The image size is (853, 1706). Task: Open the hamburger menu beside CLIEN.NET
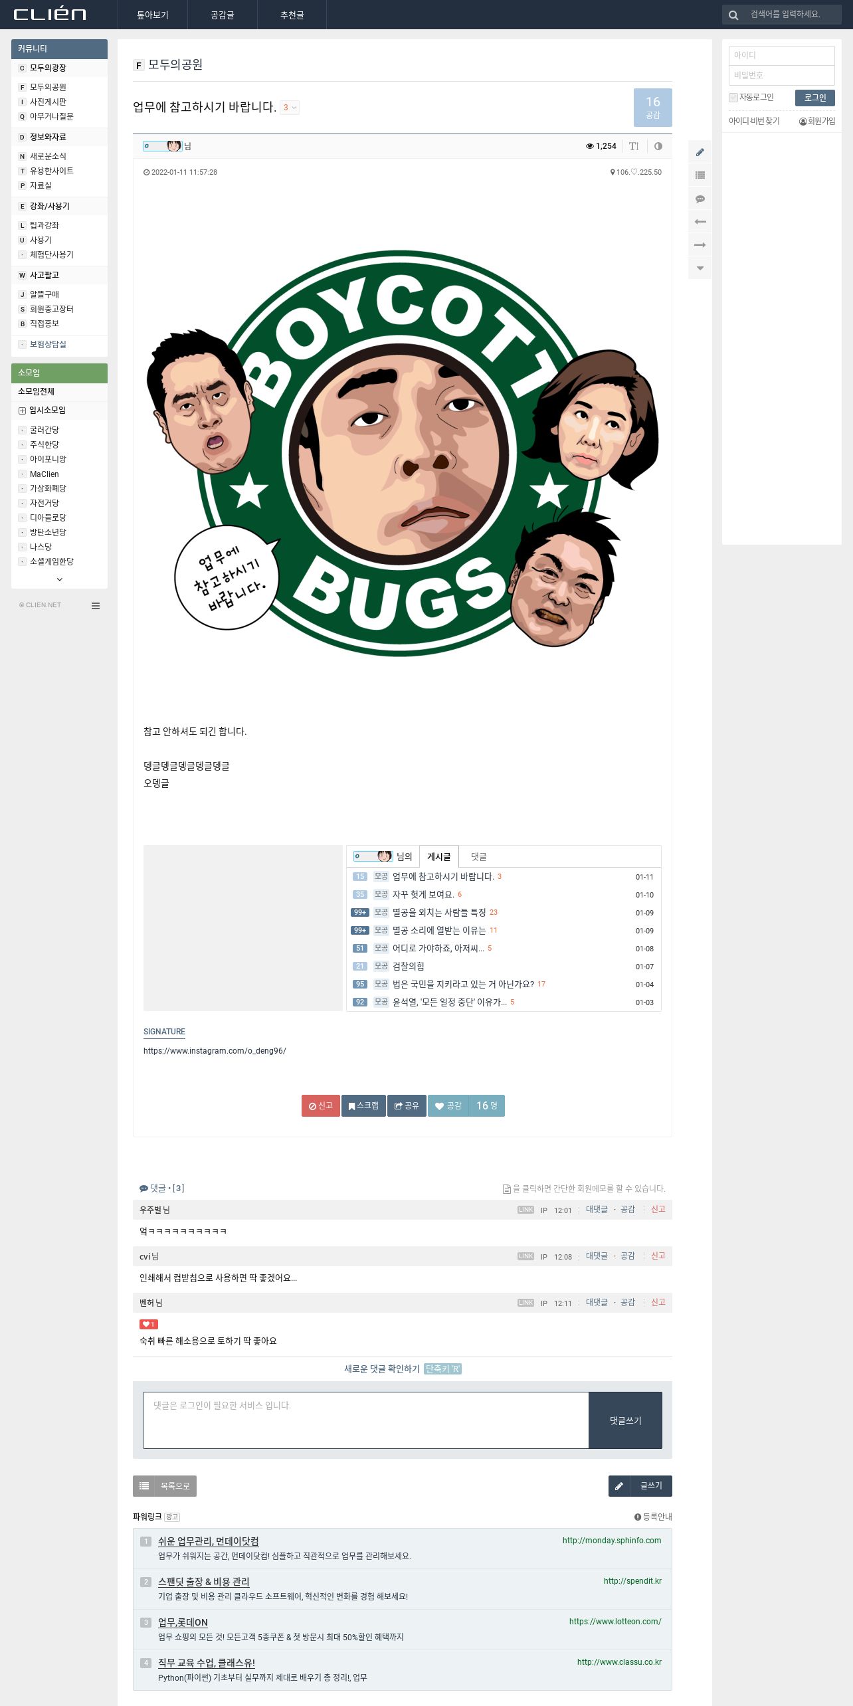[96, 606]
